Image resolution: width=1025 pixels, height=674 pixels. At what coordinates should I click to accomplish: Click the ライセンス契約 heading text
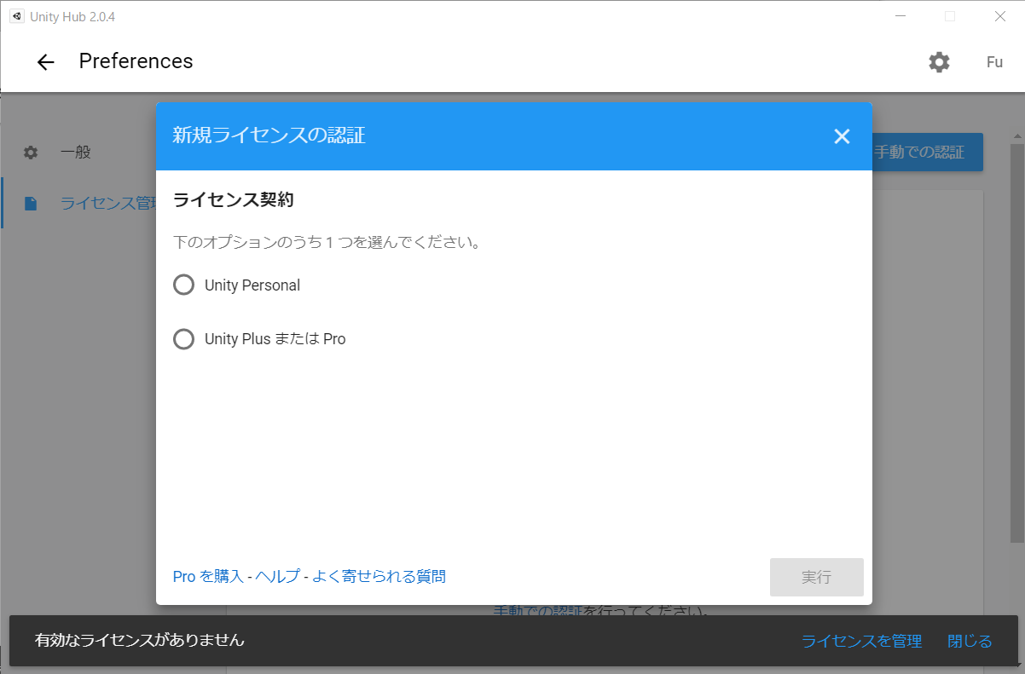point(234,200)
